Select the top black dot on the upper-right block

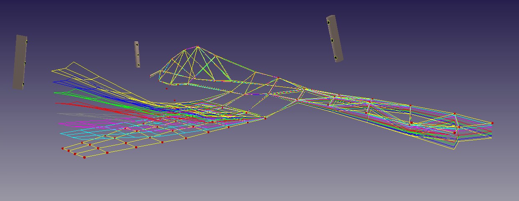click(329, 22)
